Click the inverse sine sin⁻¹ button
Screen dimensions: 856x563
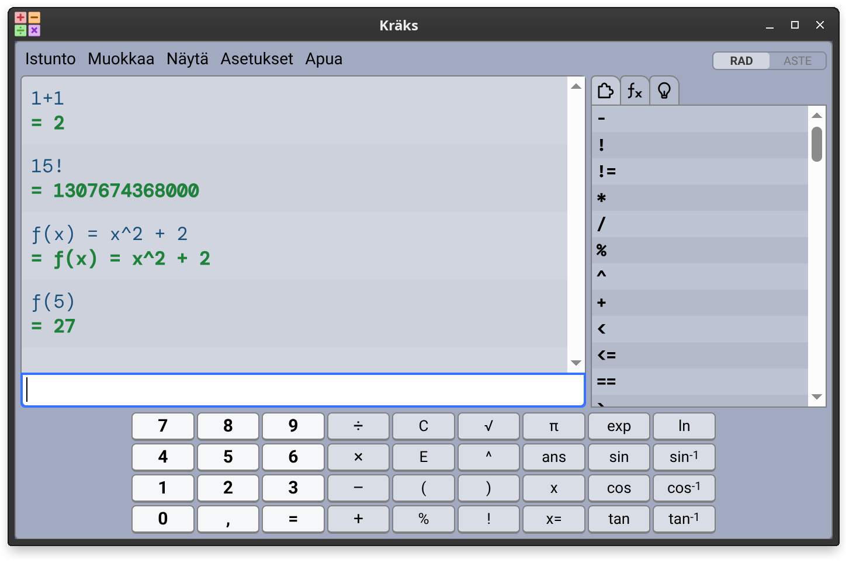pos(684,457)
